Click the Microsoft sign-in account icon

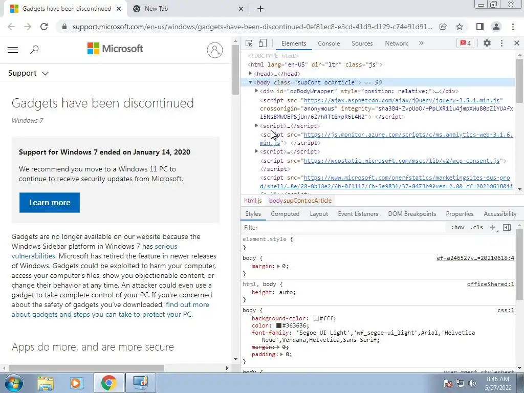point(215,50)
